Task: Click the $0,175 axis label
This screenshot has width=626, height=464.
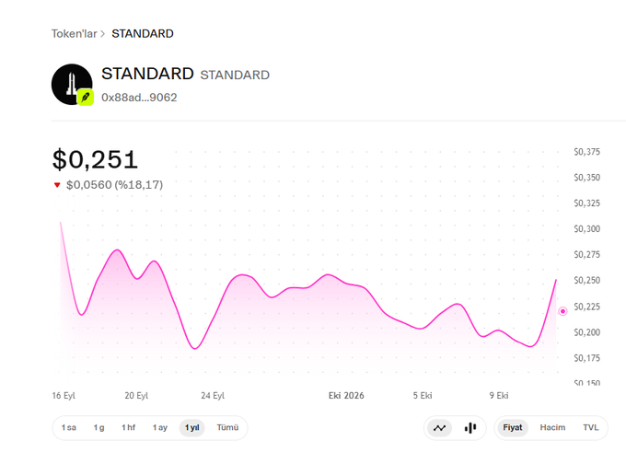Action: click(587, 358)
